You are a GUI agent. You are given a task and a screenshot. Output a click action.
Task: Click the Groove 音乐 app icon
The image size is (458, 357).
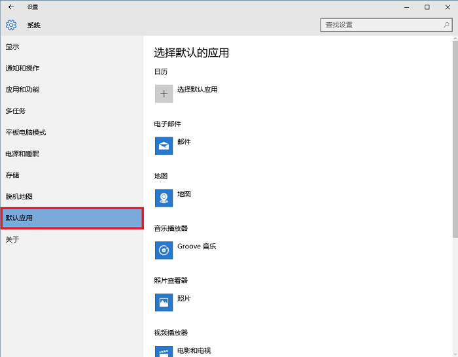(164, 250)
